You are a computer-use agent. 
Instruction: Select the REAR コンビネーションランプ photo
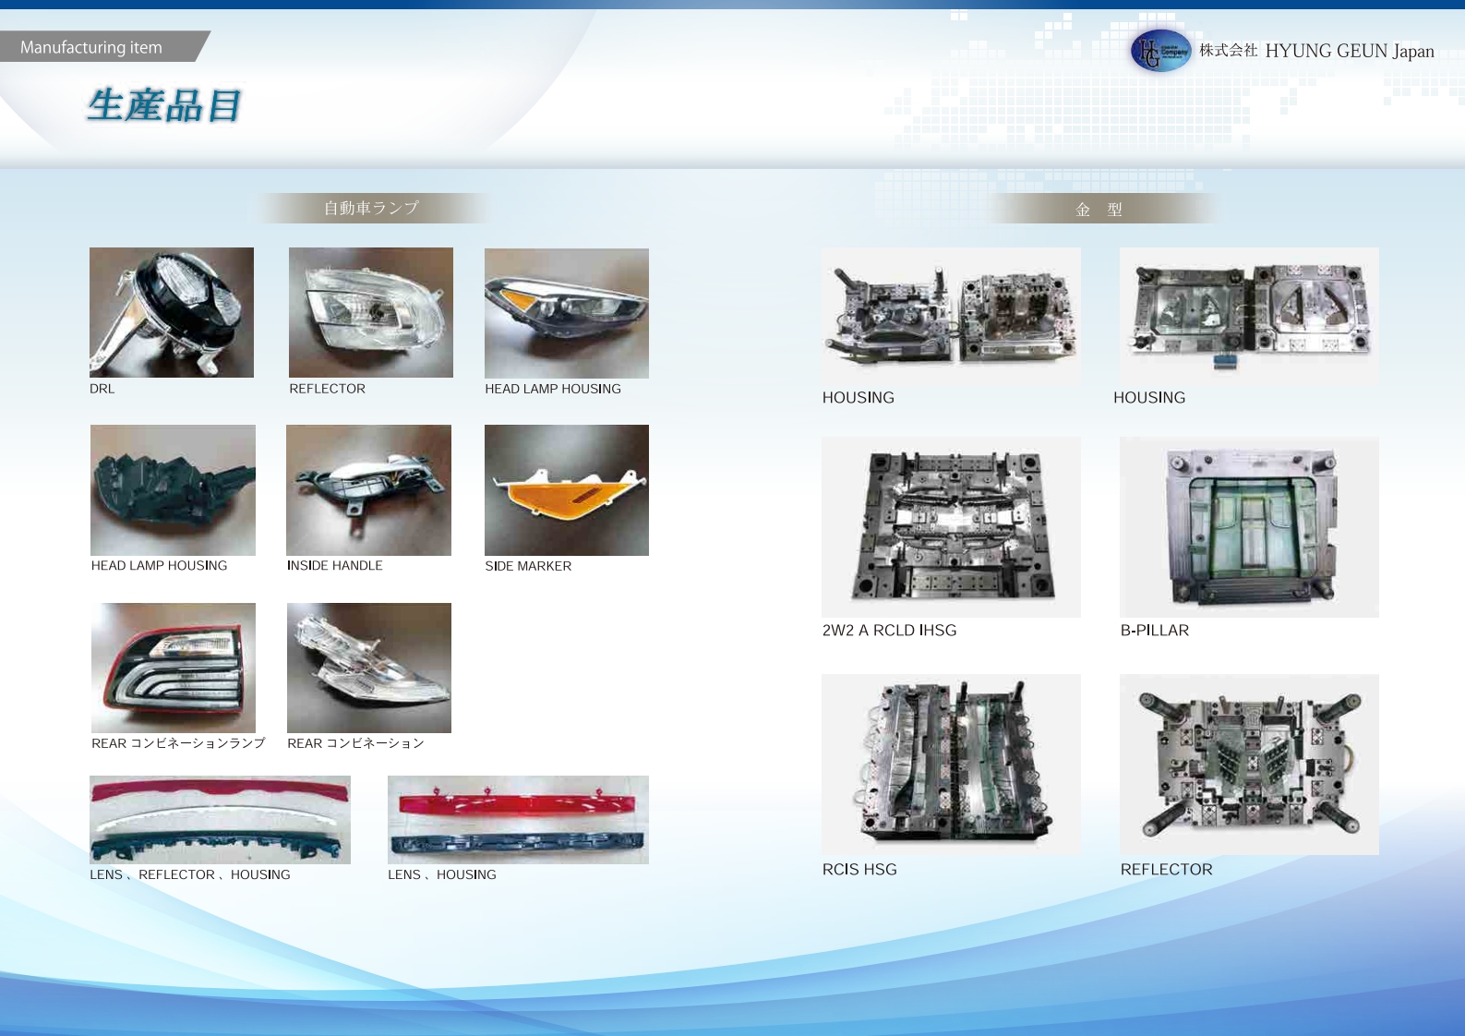[x=174, y=668]
